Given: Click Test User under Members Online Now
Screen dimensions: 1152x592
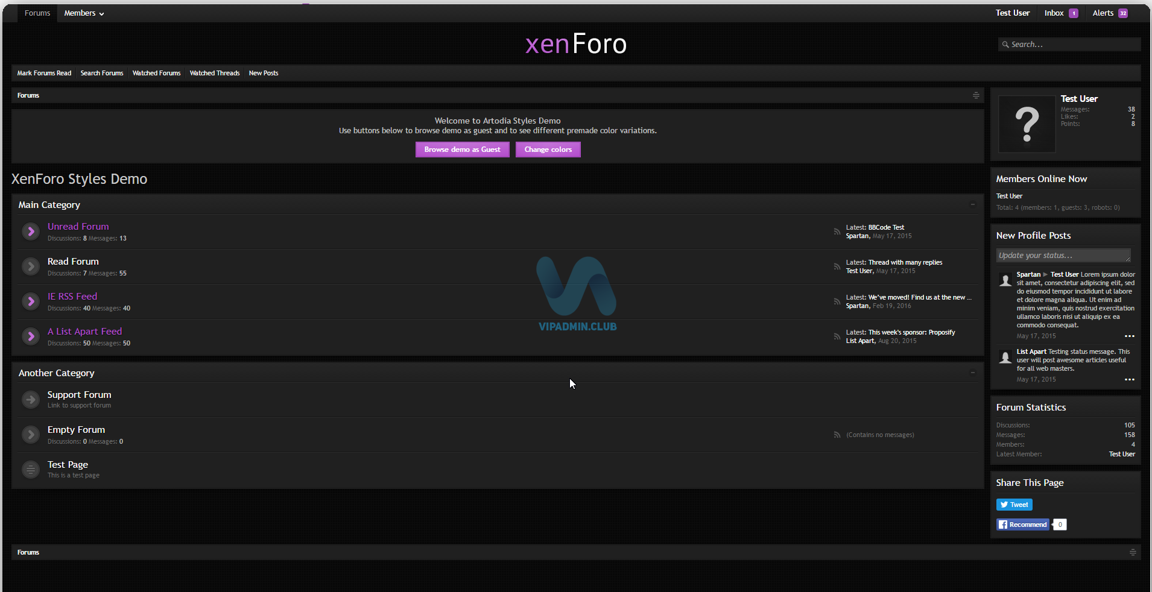Looking at the screenshot, I should click(1009, 196).
